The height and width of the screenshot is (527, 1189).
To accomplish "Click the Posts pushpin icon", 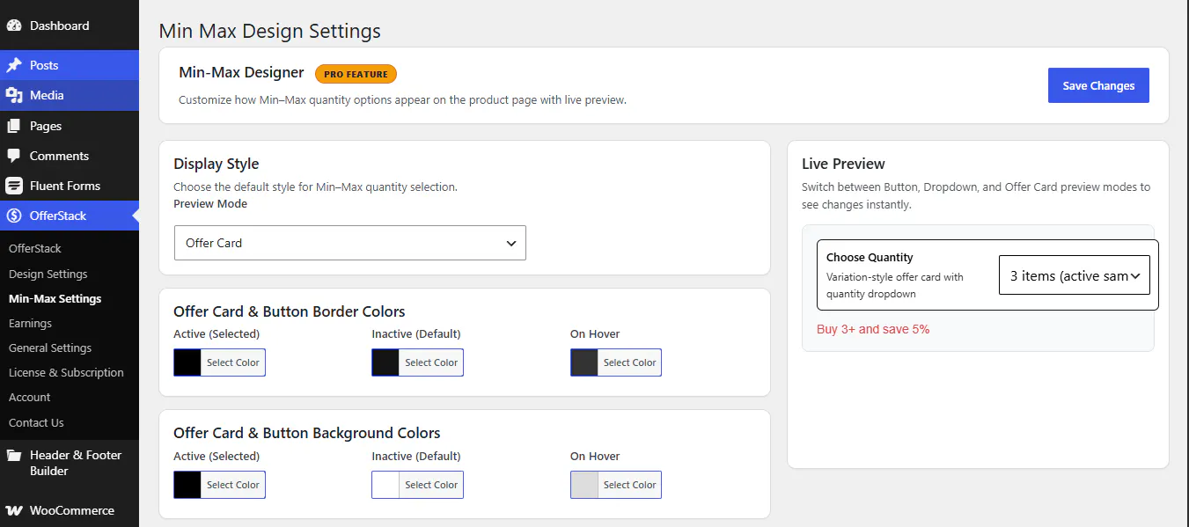I will (x=14, y=65).
